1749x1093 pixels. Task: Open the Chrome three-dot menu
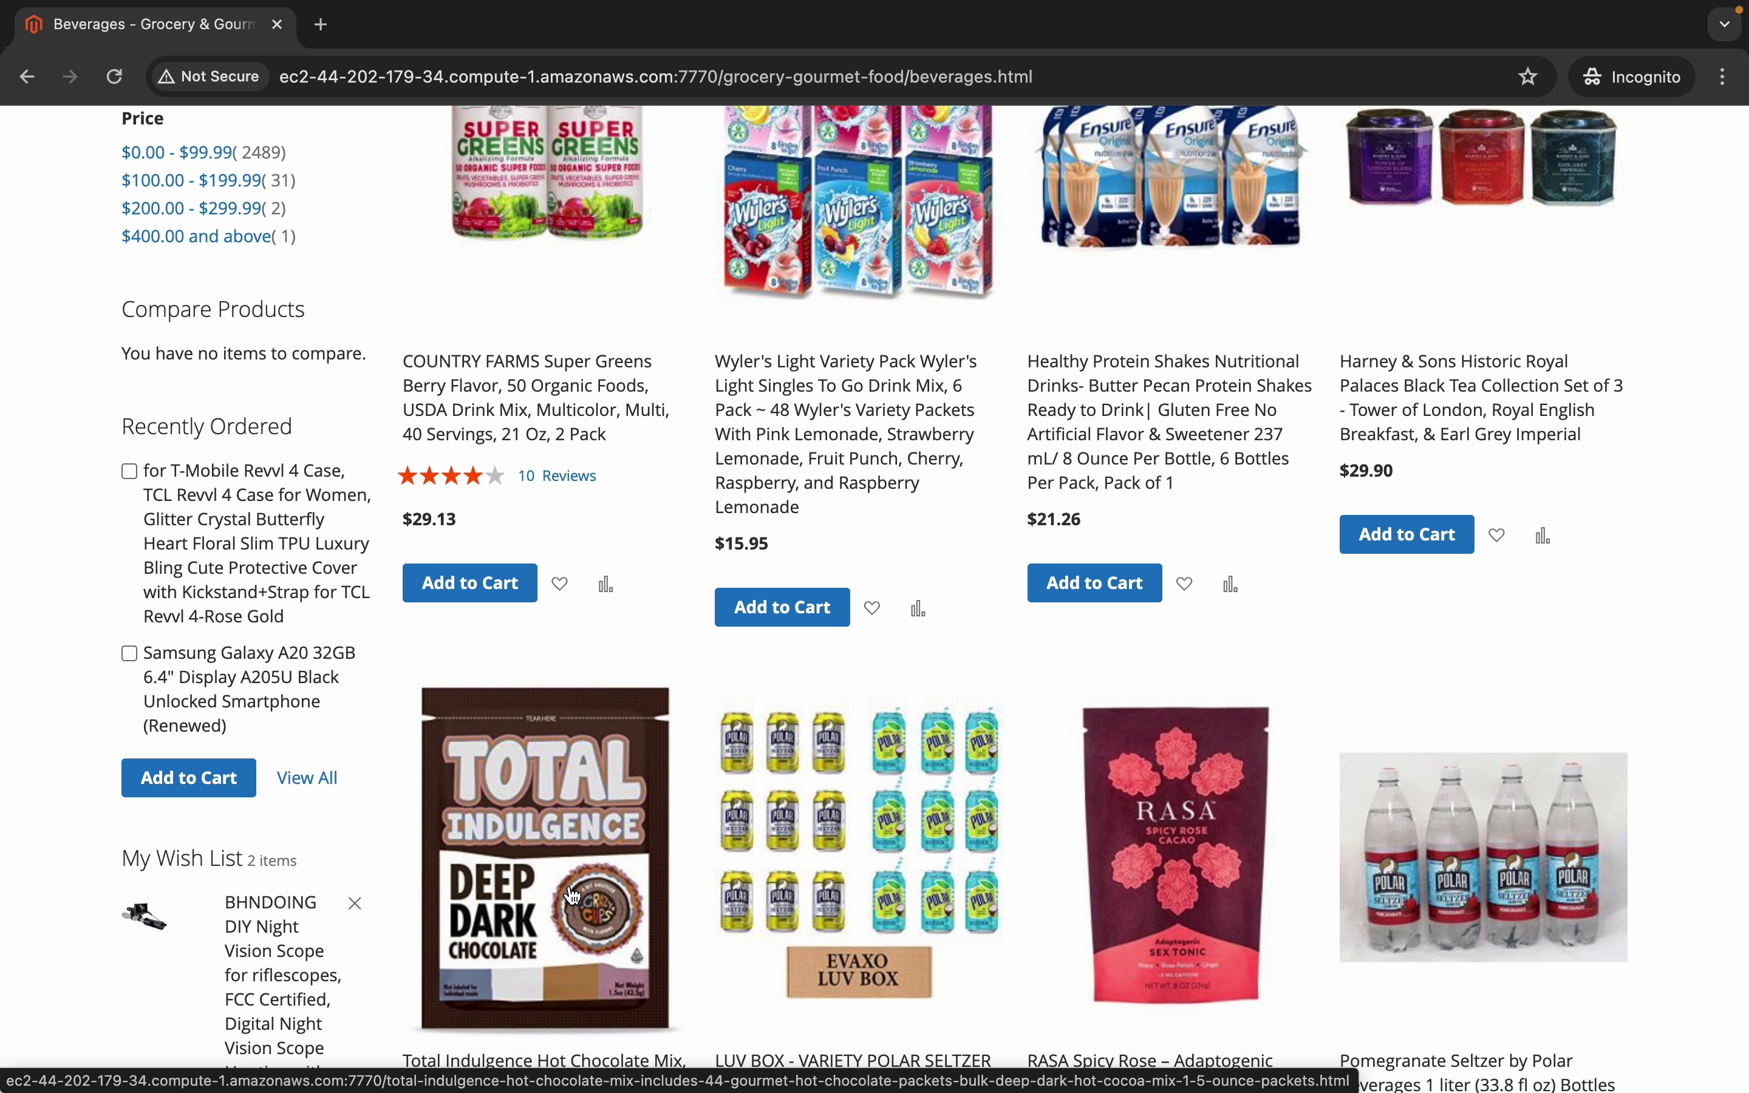click(x=1723, y=77)
